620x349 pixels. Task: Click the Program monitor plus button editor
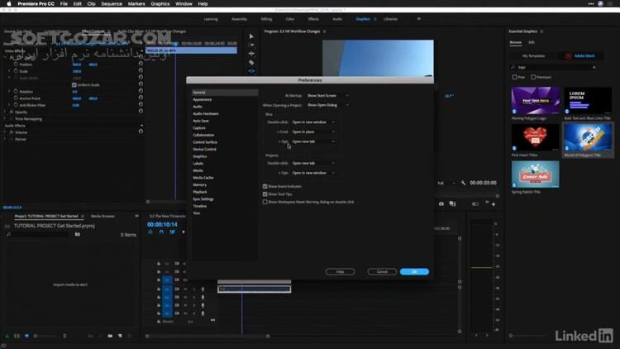[x=494, y=204]
